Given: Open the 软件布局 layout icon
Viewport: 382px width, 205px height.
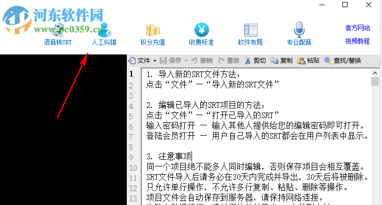Looking at the screenshot, I should click(251, 30).
